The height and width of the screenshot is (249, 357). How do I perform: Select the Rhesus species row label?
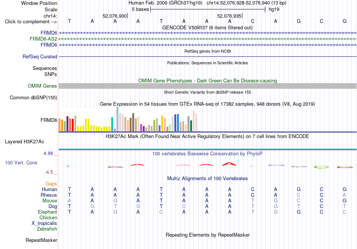tap(49, 195)
